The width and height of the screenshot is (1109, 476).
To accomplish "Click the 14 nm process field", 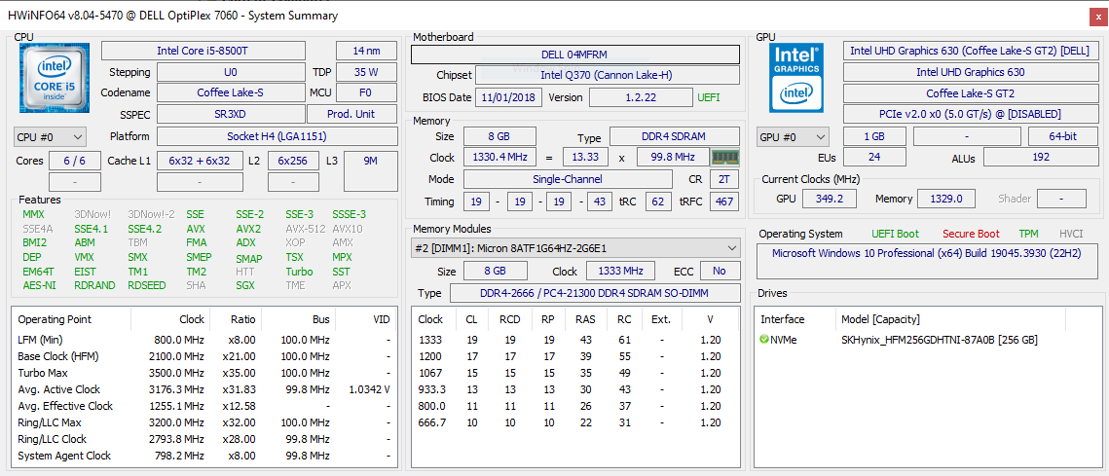I will [x=366, y=51].
